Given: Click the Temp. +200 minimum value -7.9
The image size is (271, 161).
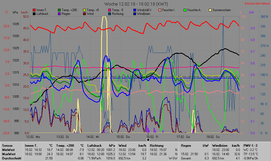Looking at the screenshot, I should coord(81,150).
